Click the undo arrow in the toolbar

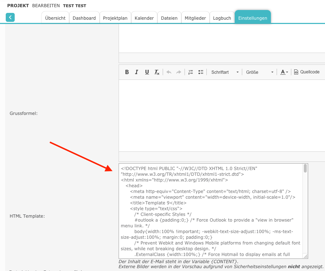click(169, 72)
